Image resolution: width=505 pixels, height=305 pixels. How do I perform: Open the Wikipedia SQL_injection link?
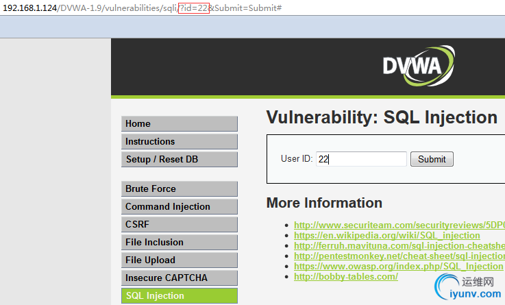pyautogui.click(x=387, y=236)
